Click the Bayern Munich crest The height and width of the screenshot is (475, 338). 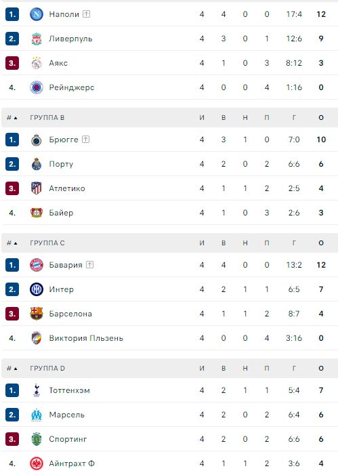tap(37, 265)
